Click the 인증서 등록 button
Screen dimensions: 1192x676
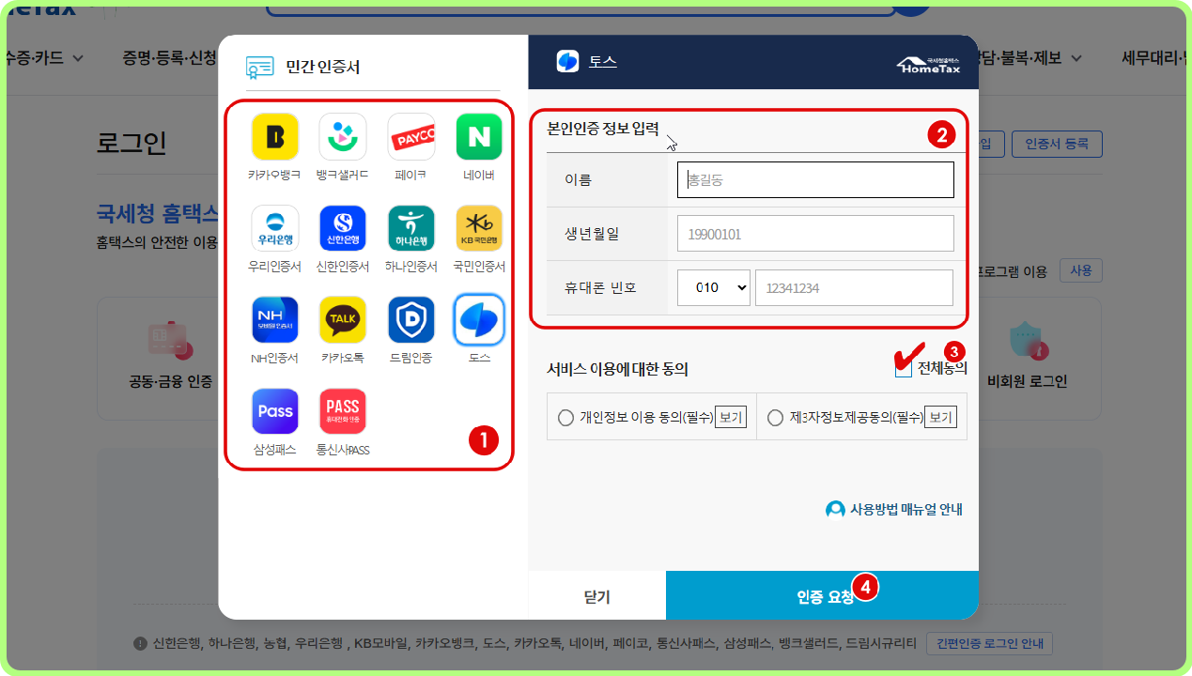(1057, 144)
